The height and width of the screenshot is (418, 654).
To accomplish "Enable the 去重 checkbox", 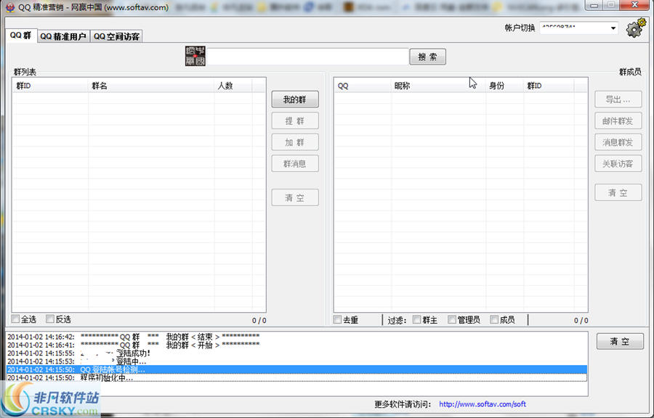I will [337, 319].
